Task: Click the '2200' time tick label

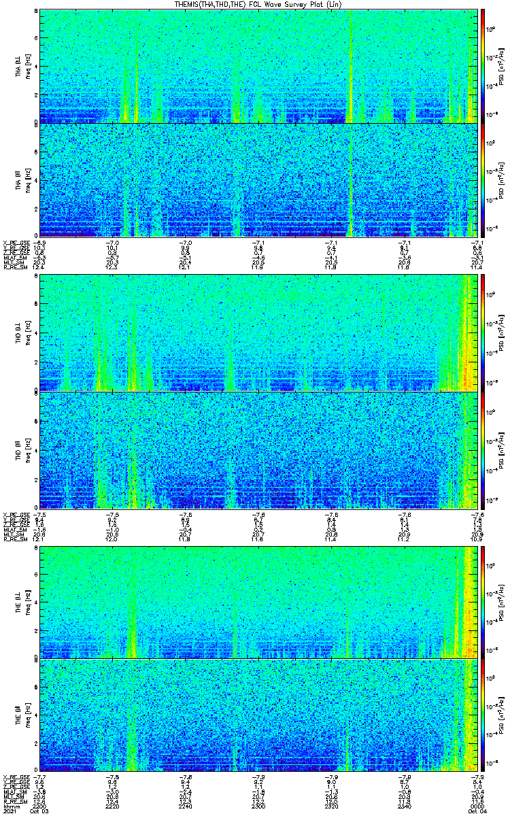Action: point(40,805)
